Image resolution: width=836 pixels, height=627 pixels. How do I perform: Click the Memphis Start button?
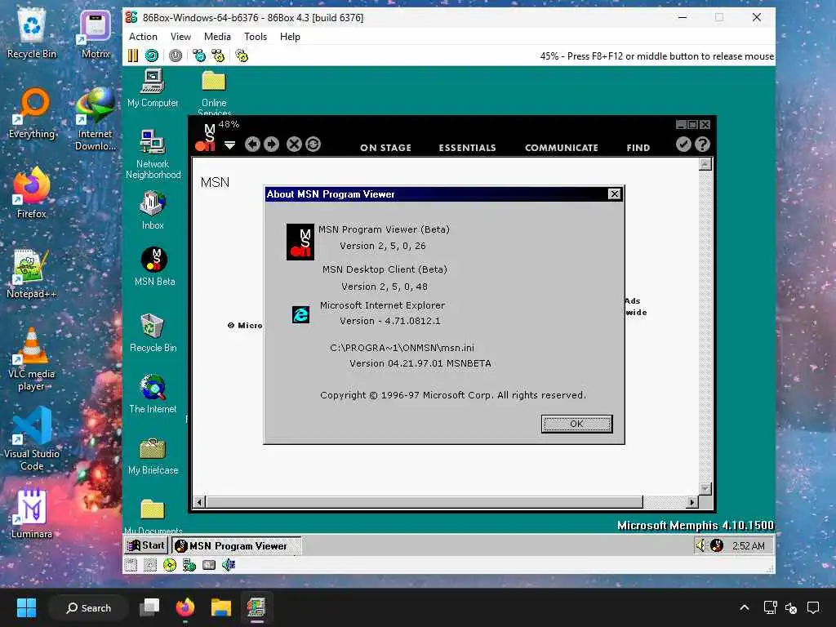point(146,545)
